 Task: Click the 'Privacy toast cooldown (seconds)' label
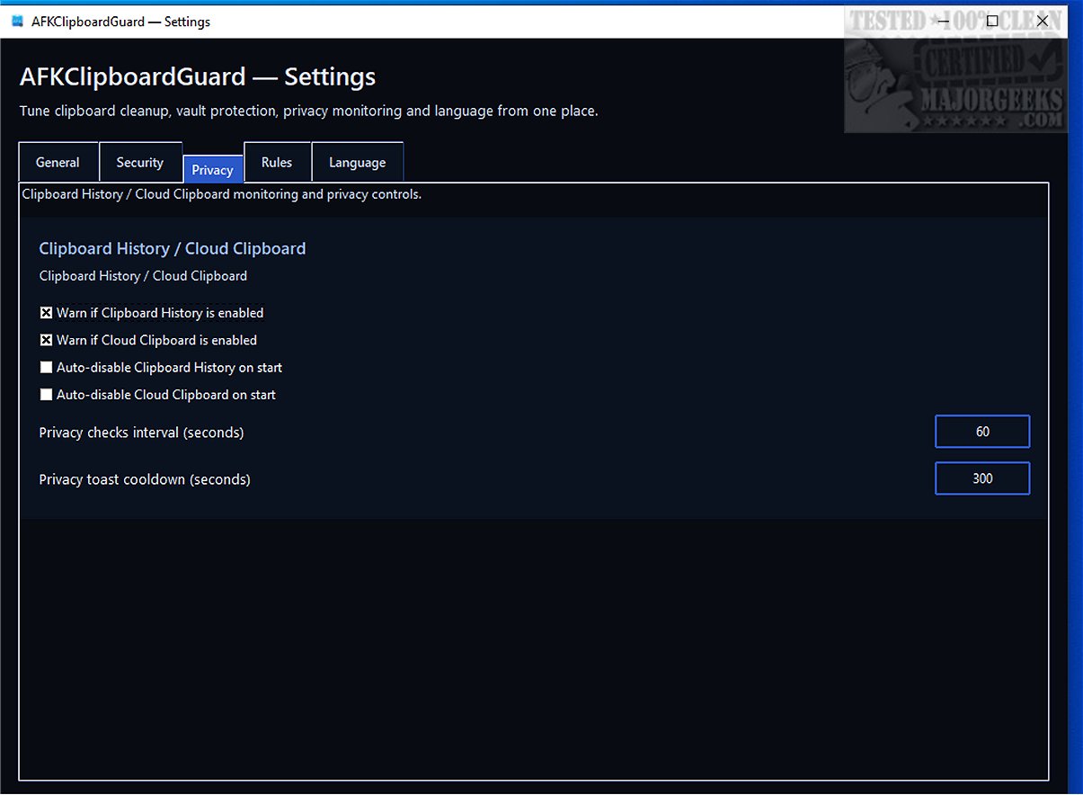[145, 479]
